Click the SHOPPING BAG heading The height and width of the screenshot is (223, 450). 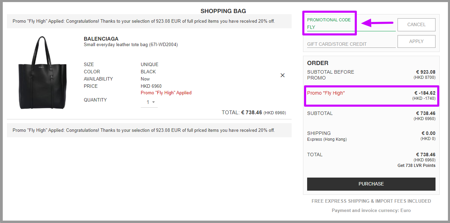pyautogui.click(x=223, y=11)
